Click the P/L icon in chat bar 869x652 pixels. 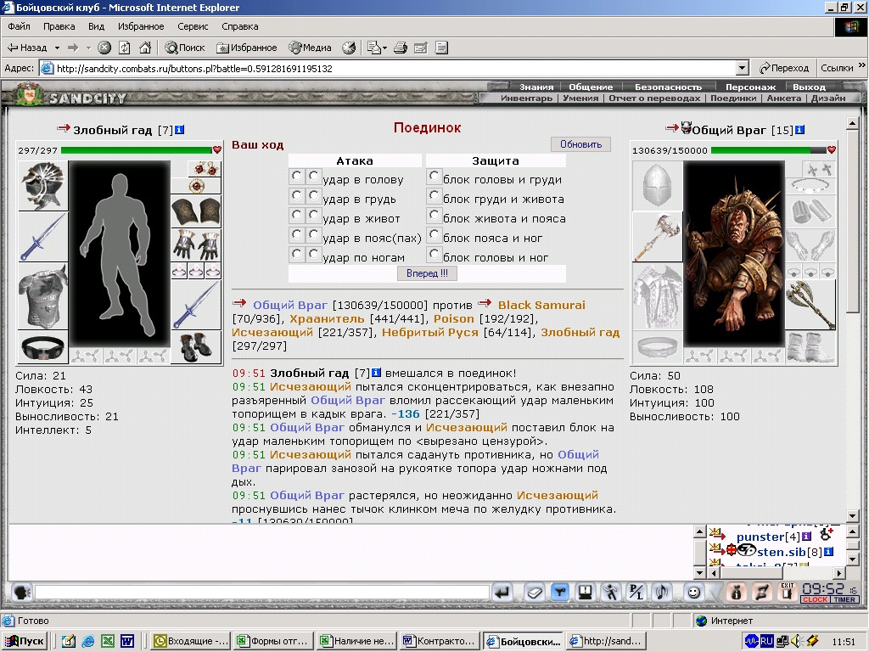(636, 593)
